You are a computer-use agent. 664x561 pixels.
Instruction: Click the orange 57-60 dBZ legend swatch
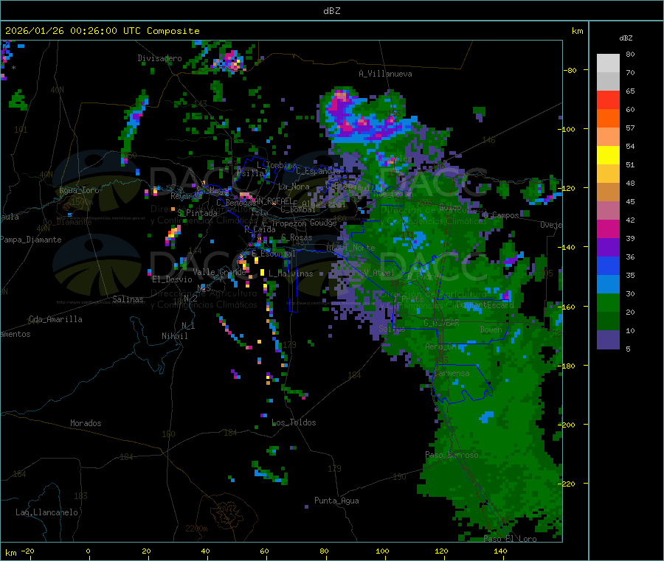(608, 119)
